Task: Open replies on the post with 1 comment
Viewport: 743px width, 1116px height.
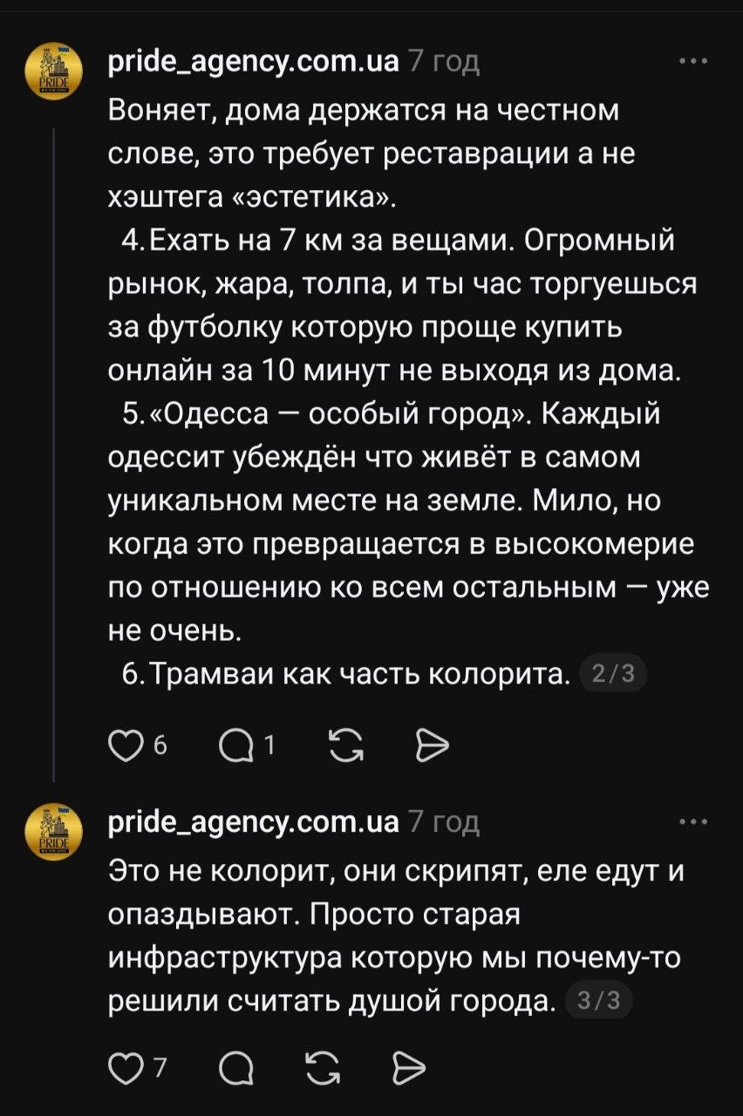Action: pyautogui.click(x=235, y=744)
